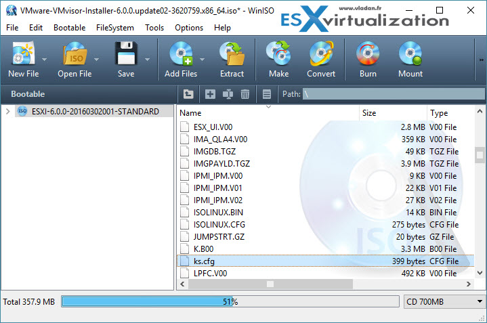Click the Save floppy disk icon
The width and height of the screenshot is (487, 323).
pyautogui.click(x=126, y=53)
